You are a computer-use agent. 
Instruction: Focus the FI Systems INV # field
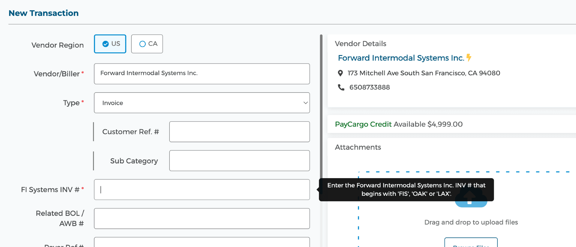202,190
